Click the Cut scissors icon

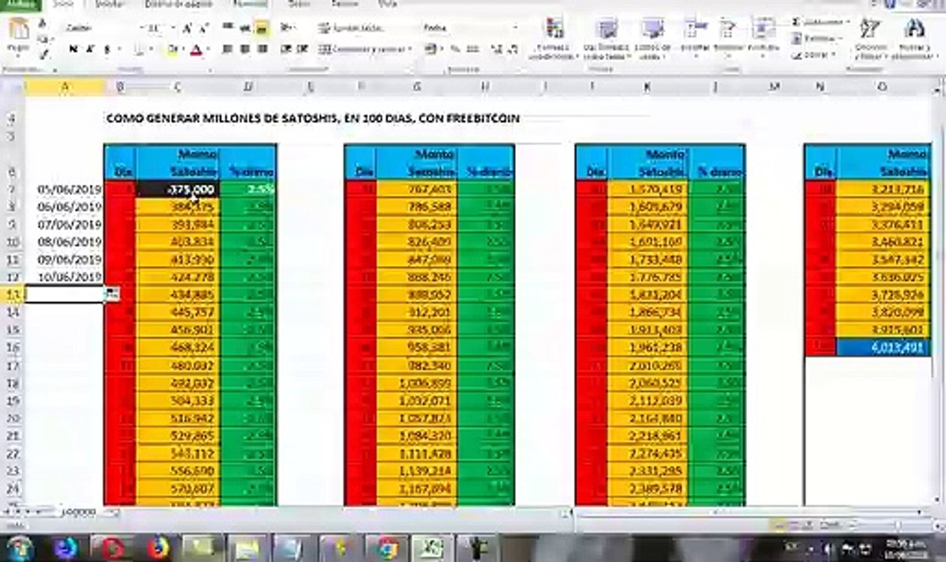pyautogui.click(x=43, y=24)
